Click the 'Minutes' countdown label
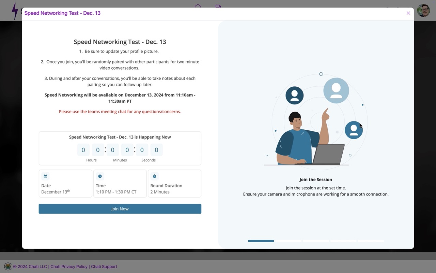 [x=120, y=160]
